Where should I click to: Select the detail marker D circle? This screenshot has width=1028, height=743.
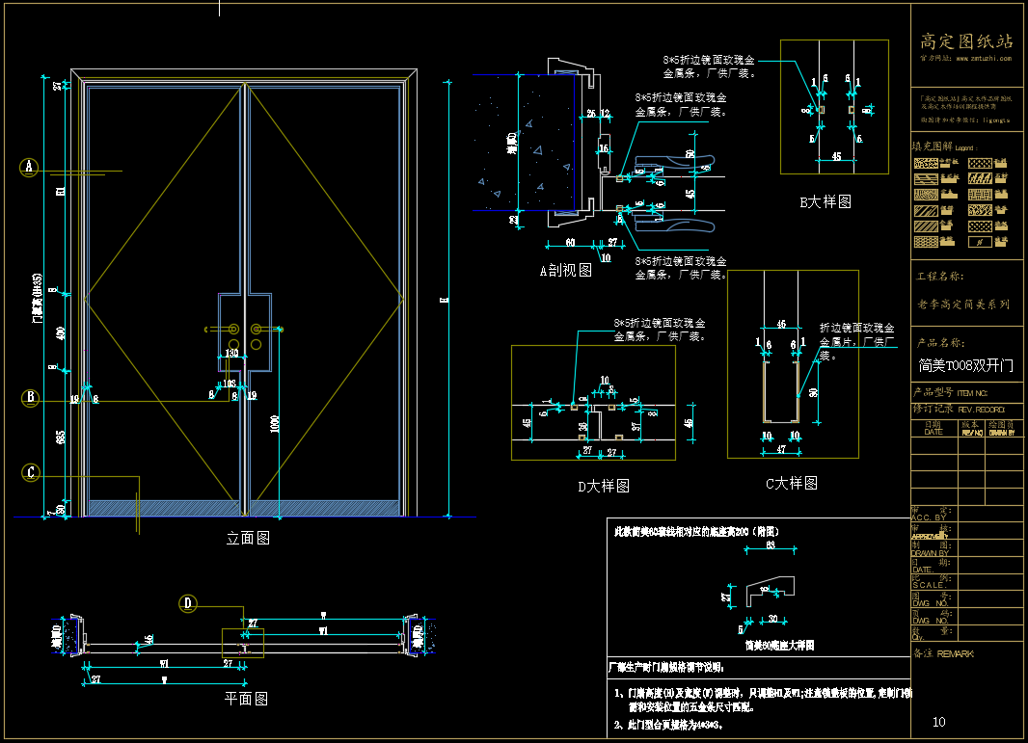pos(188,604)
